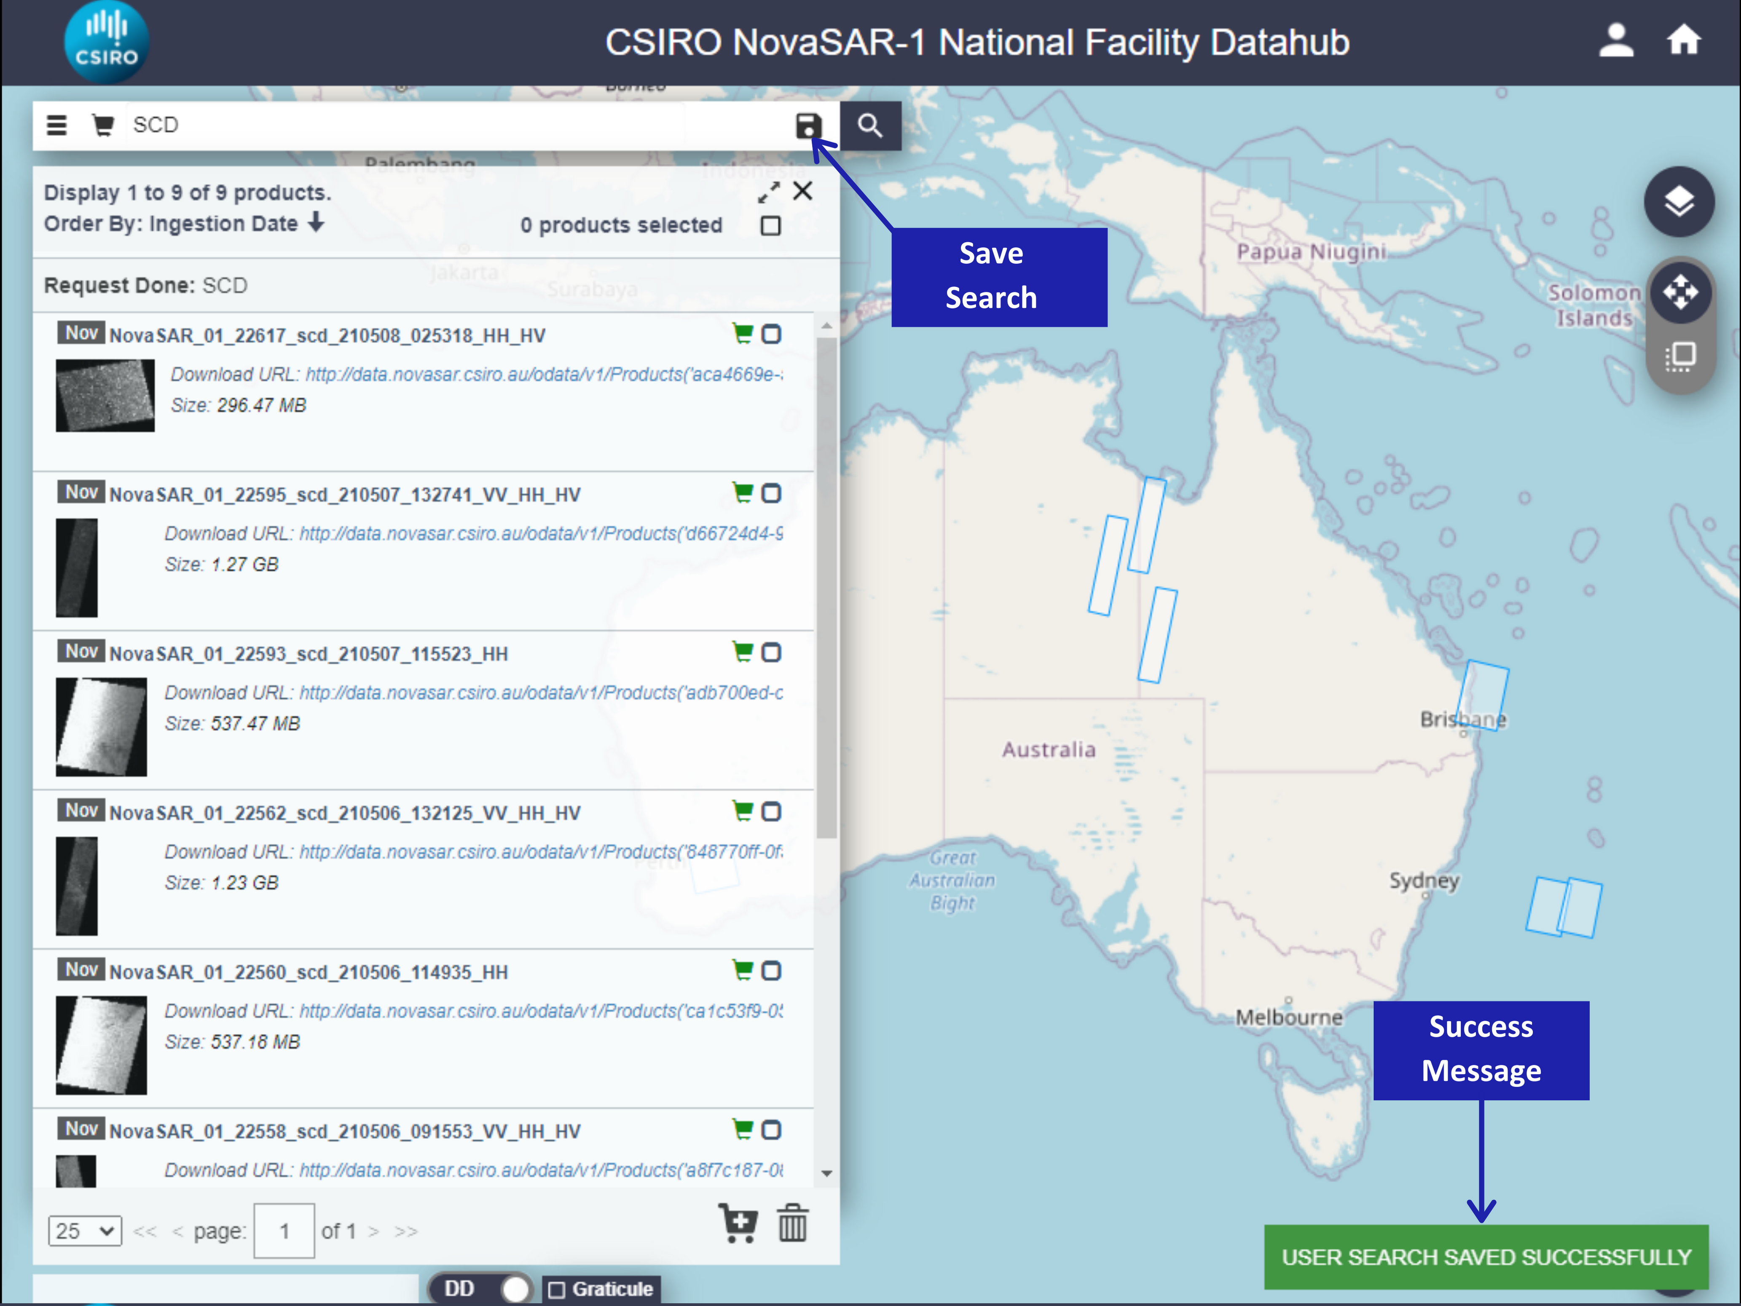Go to last page of results
This screenshot has height=1306, width=1741.
click(406, 1231)
